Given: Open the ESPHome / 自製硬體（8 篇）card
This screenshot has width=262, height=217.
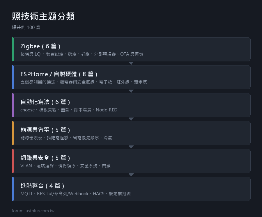Looking at the screenshot, I should [x=131, y=77].
